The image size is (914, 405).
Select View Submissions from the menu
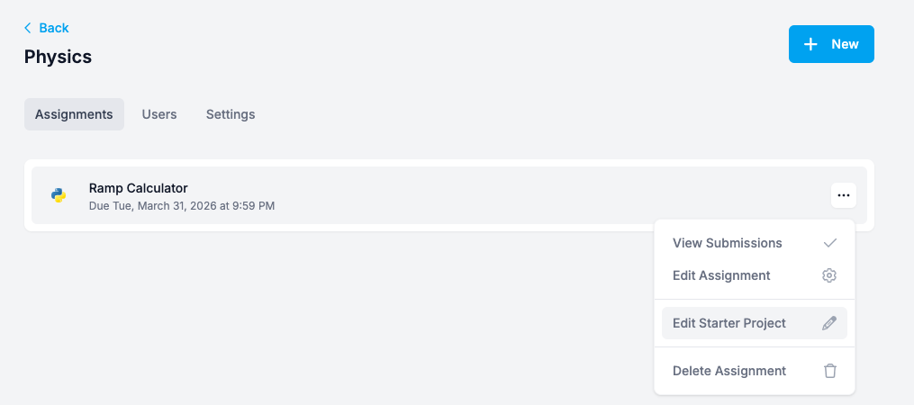pos(728,243)
